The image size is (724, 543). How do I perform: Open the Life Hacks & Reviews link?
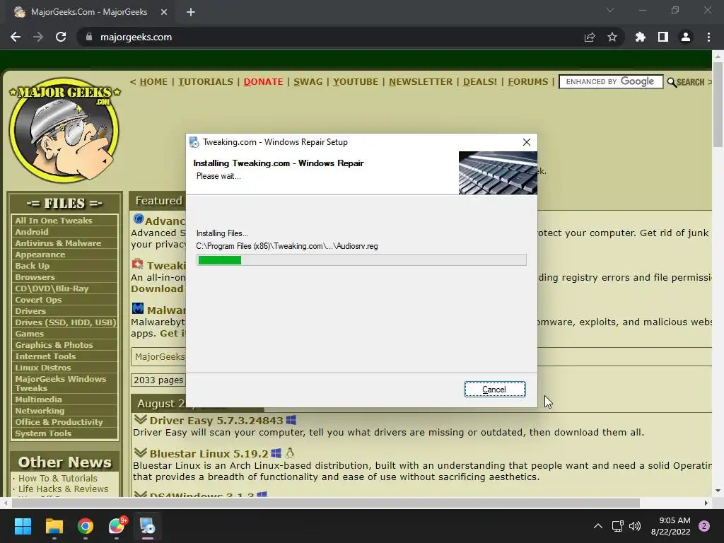pos(63,489)
